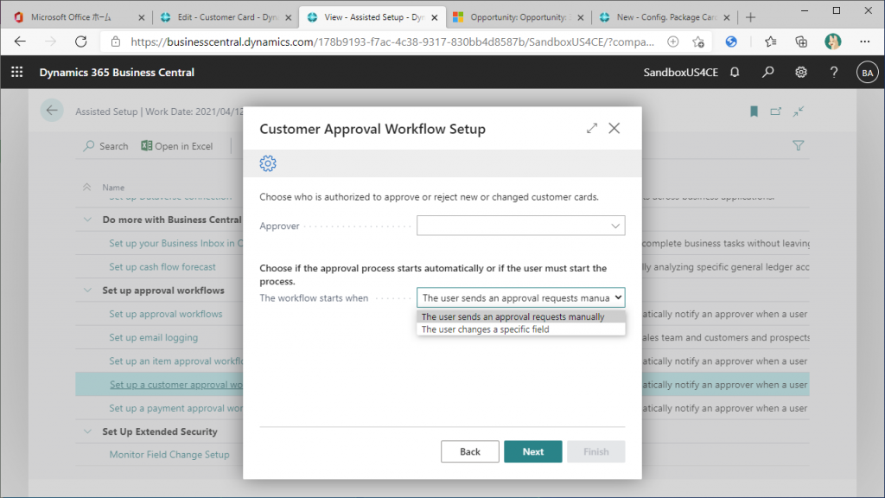Open the BA user account avatar
The width and height of the screenshot is (885, 498).
(x=867, y=73)
